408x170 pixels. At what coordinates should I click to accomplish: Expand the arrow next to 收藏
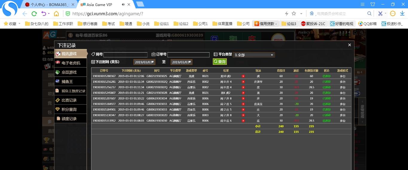click(x=19, y=24)
